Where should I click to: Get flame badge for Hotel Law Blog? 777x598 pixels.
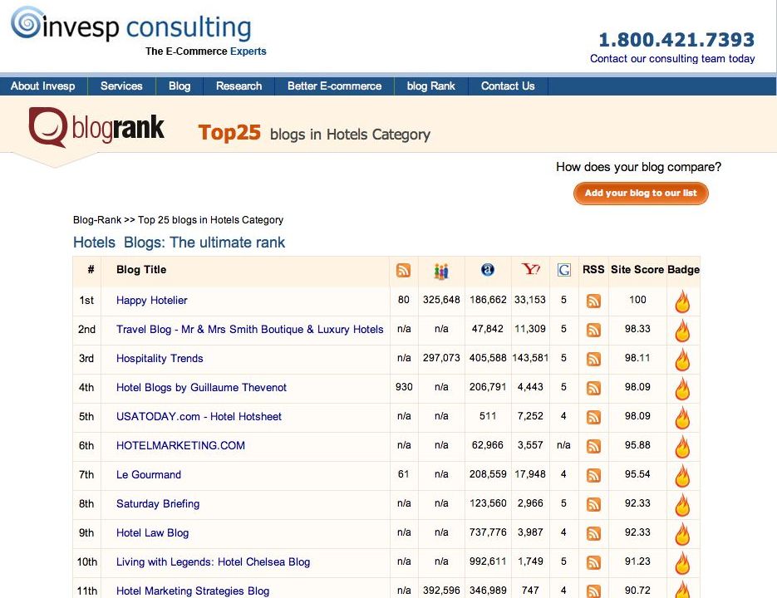(682, 534)
